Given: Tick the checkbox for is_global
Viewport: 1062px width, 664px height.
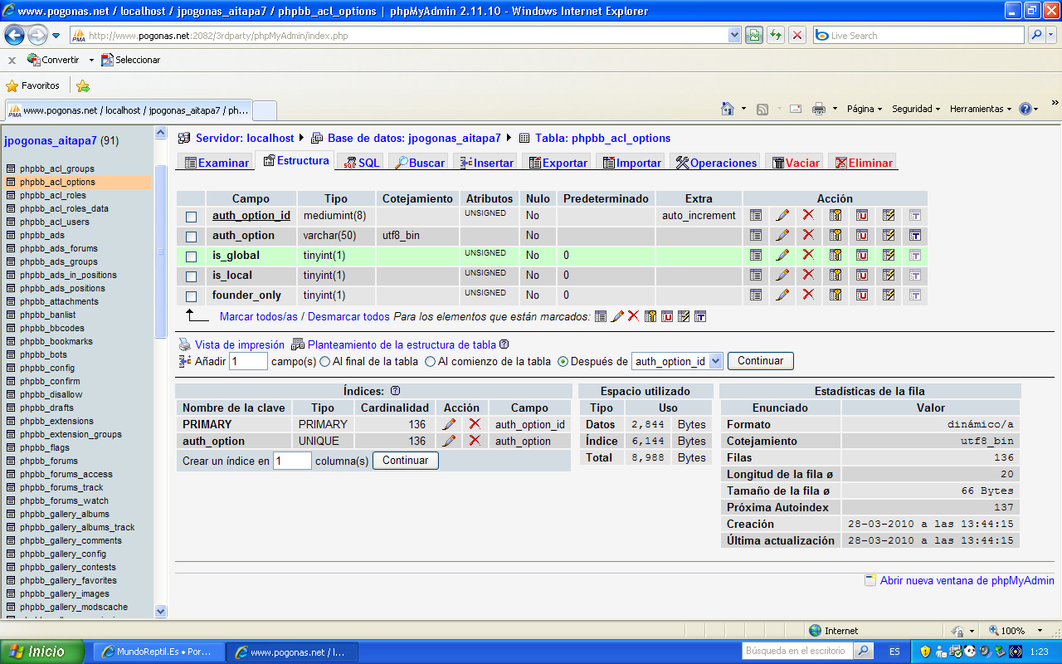Looking at the screenshot, I should (191, 256).
